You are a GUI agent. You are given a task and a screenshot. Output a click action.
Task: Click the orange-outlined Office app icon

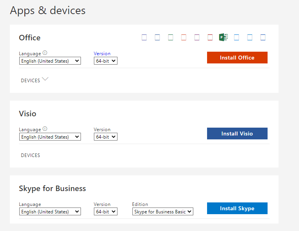click(x=183, y=38)
